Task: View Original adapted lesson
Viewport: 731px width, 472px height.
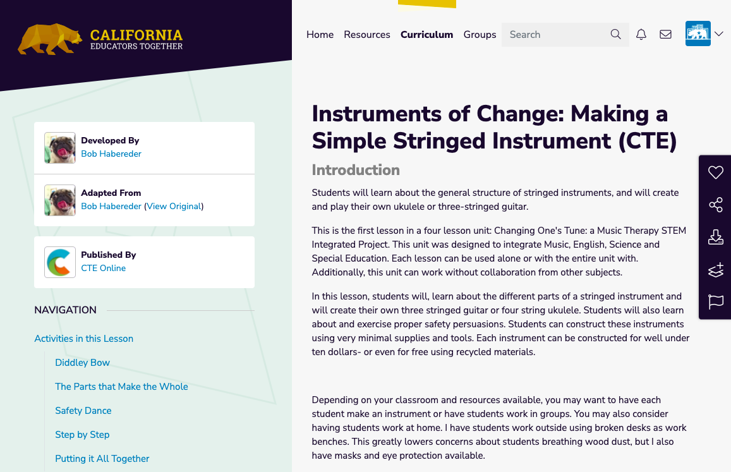Action: [173, 206]
